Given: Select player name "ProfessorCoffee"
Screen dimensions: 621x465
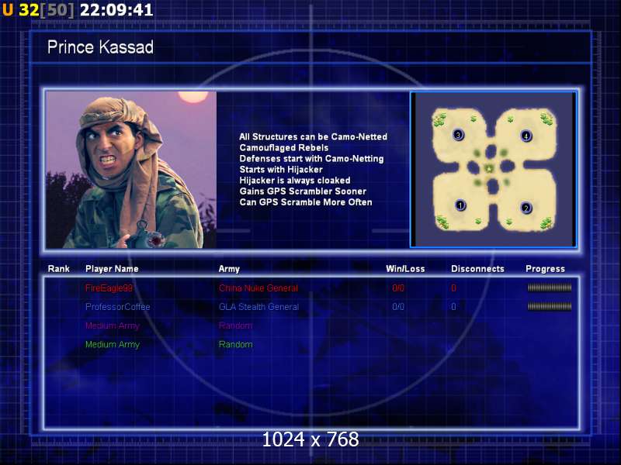Looking at the screenshot, I should click(x=118, y=307).
